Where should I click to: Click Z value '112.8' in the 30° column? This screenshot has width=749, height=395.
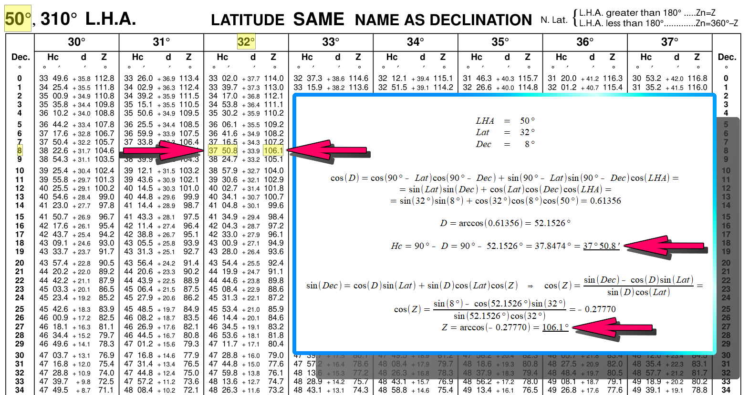click(104, 79)
